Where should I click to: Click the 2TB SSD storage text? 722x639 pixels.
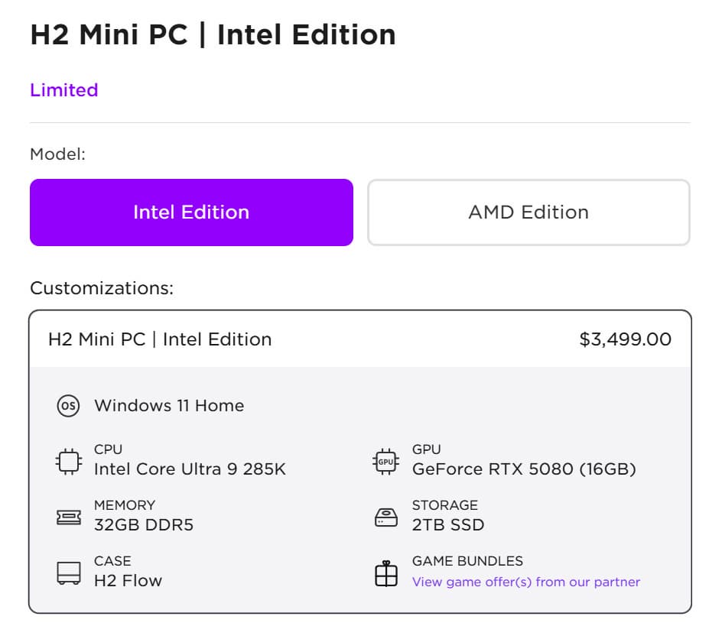[448, 525]
